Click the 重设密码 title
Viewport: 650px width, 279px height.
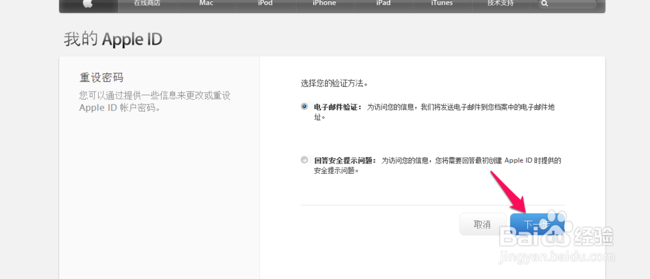pos(101,77)
